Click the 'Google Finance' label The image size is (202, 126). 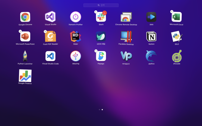click(x=25, y=83)
